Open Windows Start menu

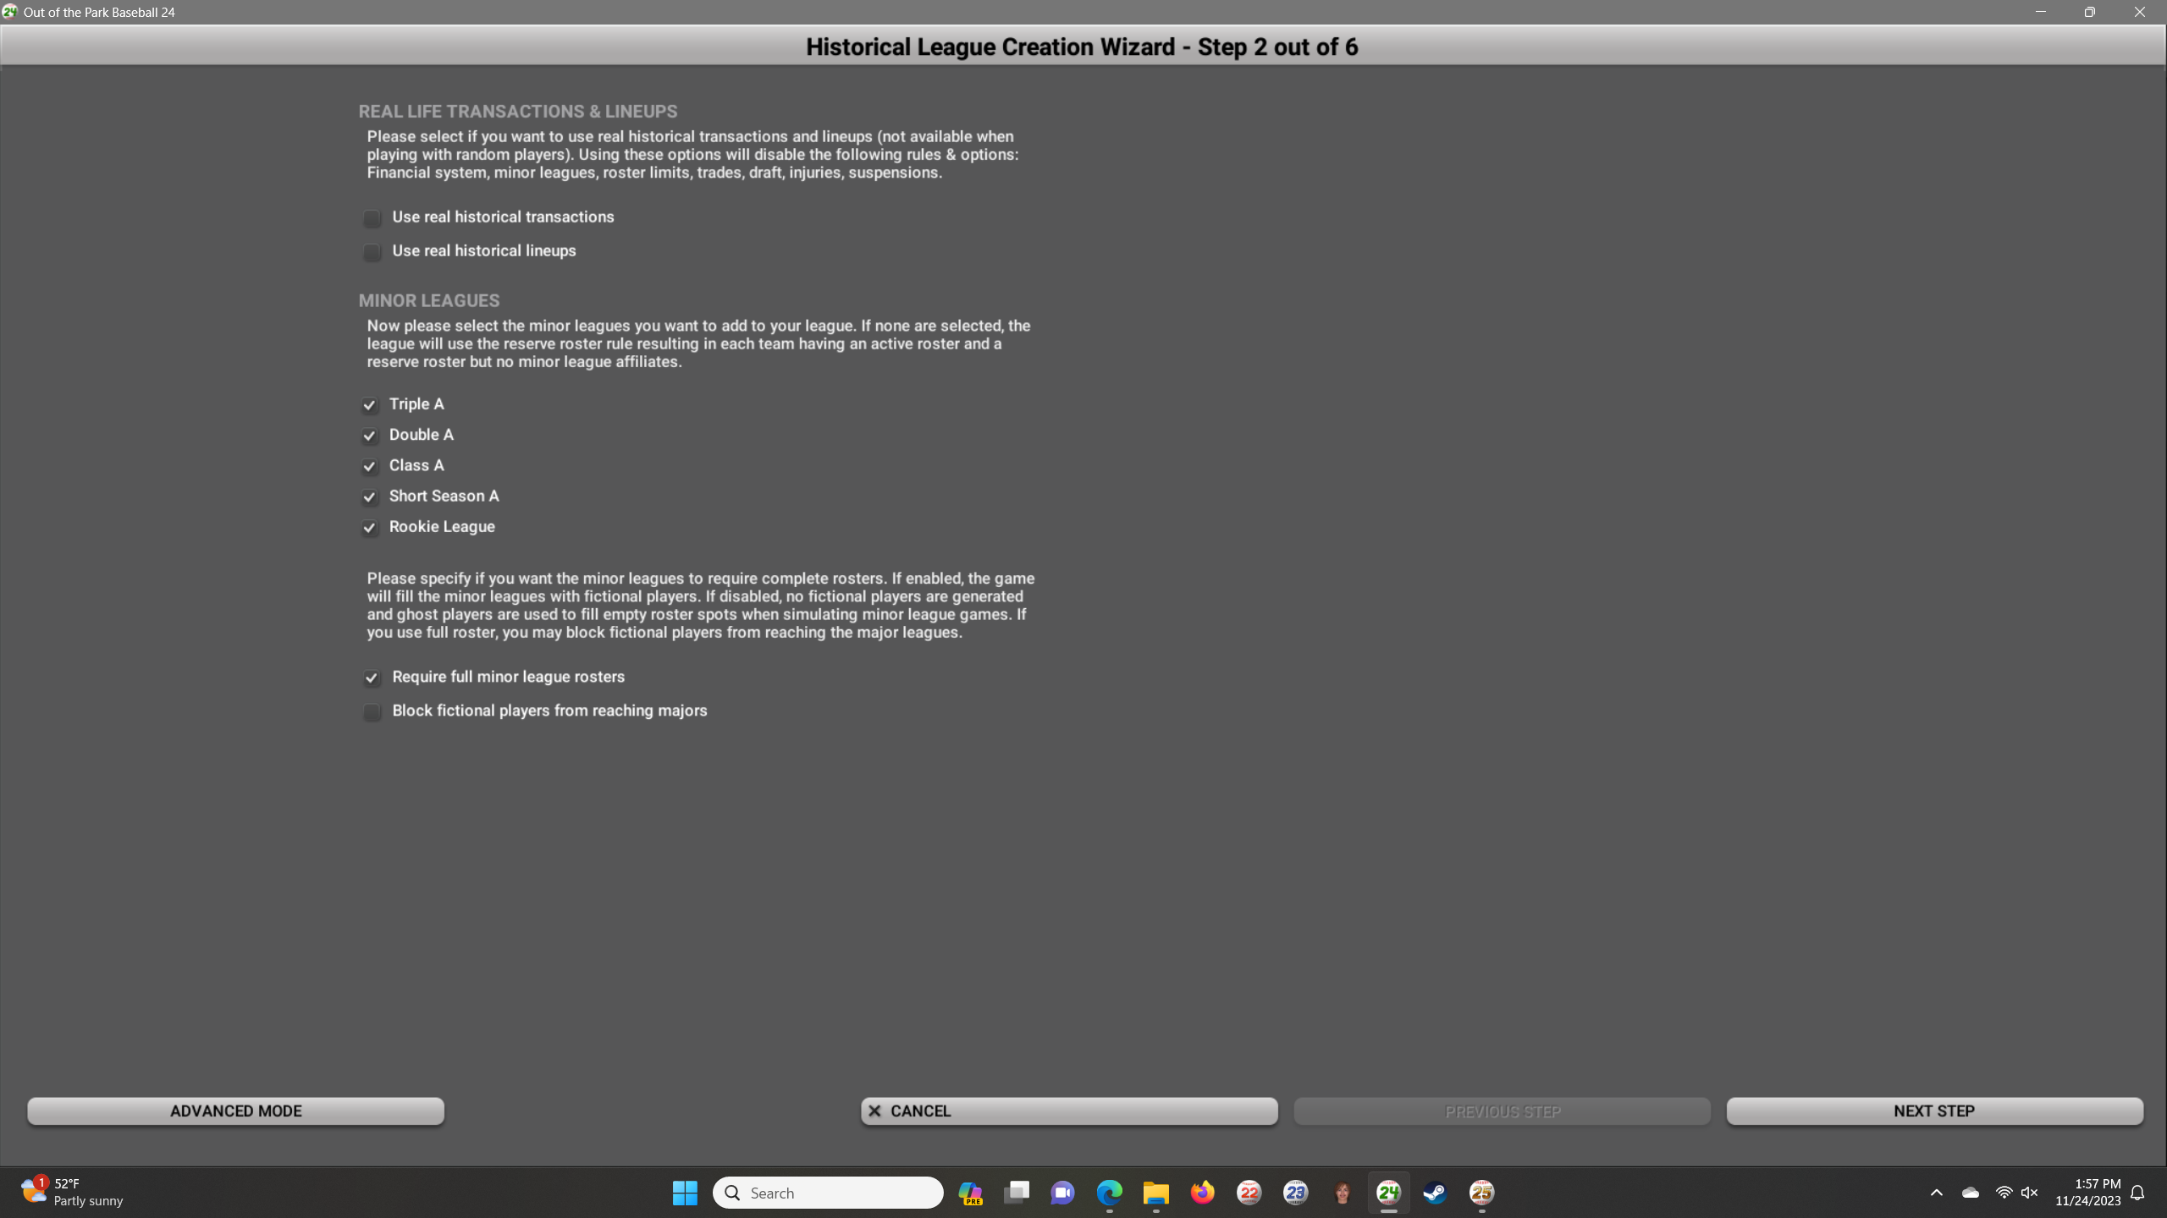click(x=684, y=1193)
